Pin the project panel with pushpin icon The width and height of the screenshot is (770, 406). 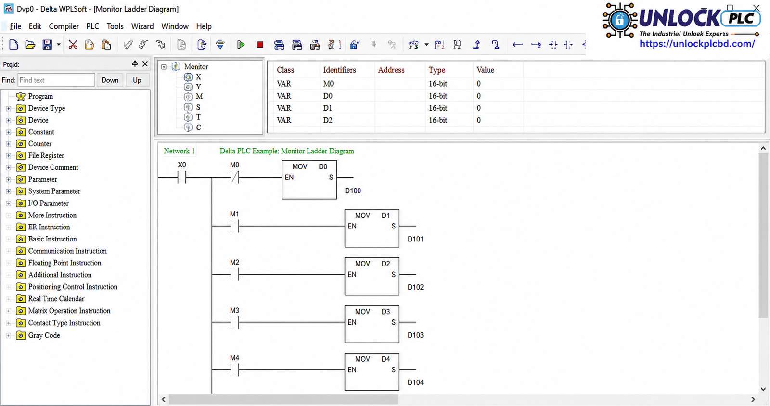[135, 63]
